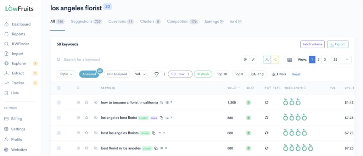This screenshot has height=156, width=363.
Task: Click the funnel filter icon
Action: coord(156,74)
